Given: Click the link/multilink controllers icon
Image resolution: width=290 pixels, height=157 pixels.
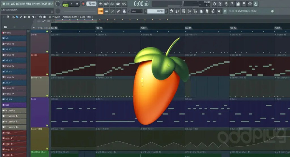Looking at the screenshot, I should coord(118,11).
